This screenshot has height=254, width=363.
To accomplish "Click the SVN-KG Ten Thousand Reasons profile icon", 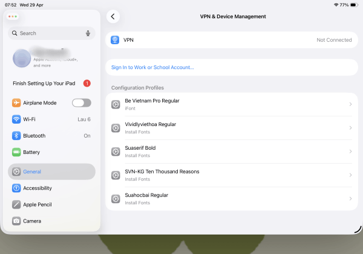I will pyautogui.click(x=116, y=175).
